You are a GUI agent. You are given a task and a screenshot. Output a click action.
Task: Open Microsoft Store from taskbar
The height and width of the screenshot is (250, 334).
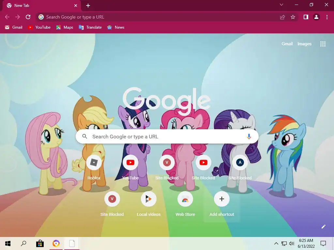(40, 243)
